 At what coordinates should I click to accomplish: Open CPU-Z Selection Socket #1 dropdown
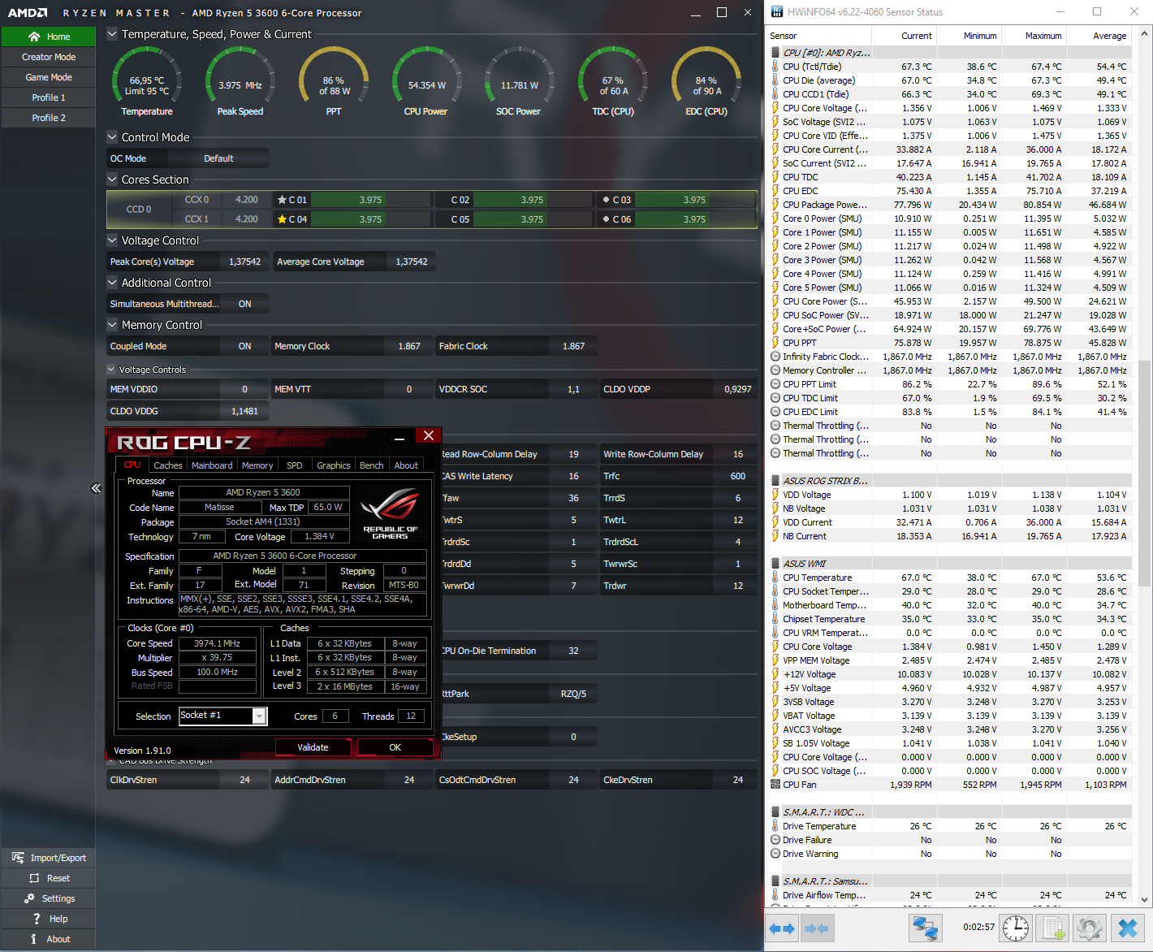coord(259,716)
